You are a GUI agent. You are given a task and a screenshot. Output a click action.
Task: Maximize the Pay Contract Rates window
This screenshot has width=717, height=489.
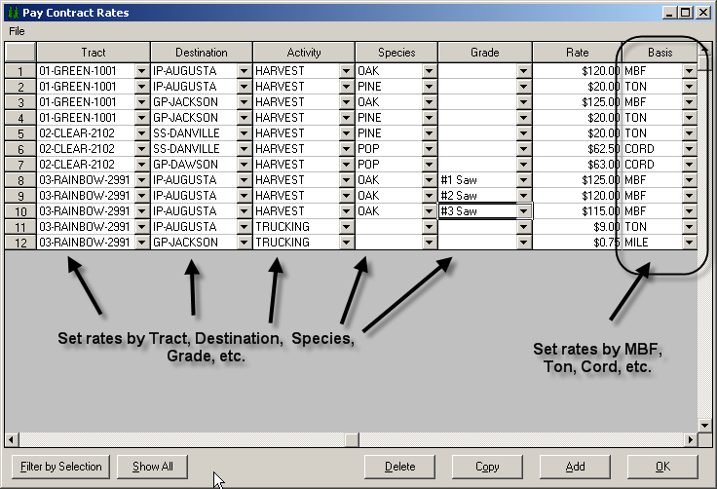(686, 13)
